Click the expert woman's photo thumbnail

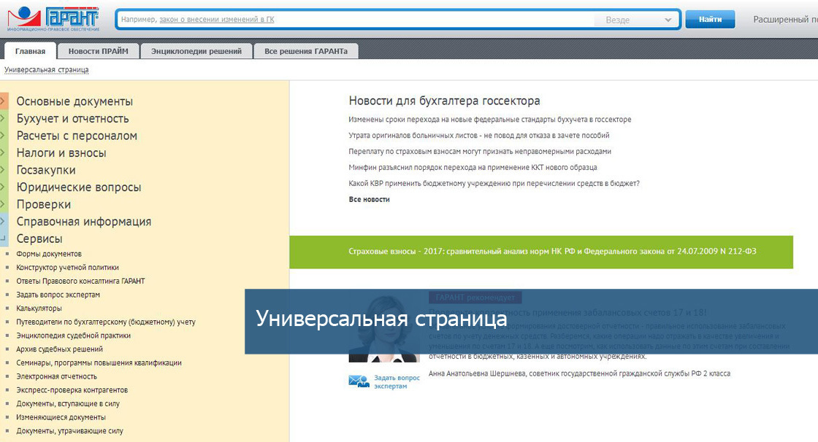click(x=384, y=328)
